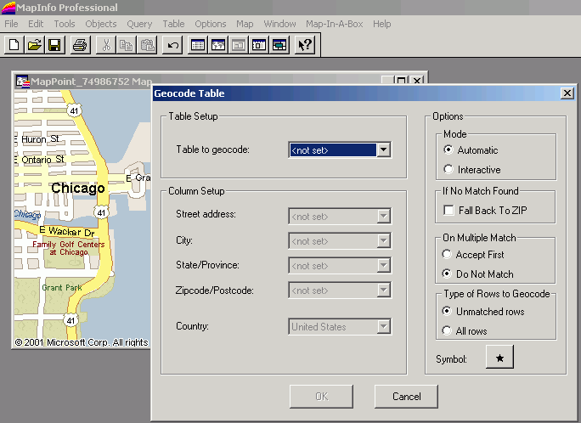Viewport: 581px width, 423px height.
Task: Select the Interactive mode radio button
Action: tap(448, 170)
